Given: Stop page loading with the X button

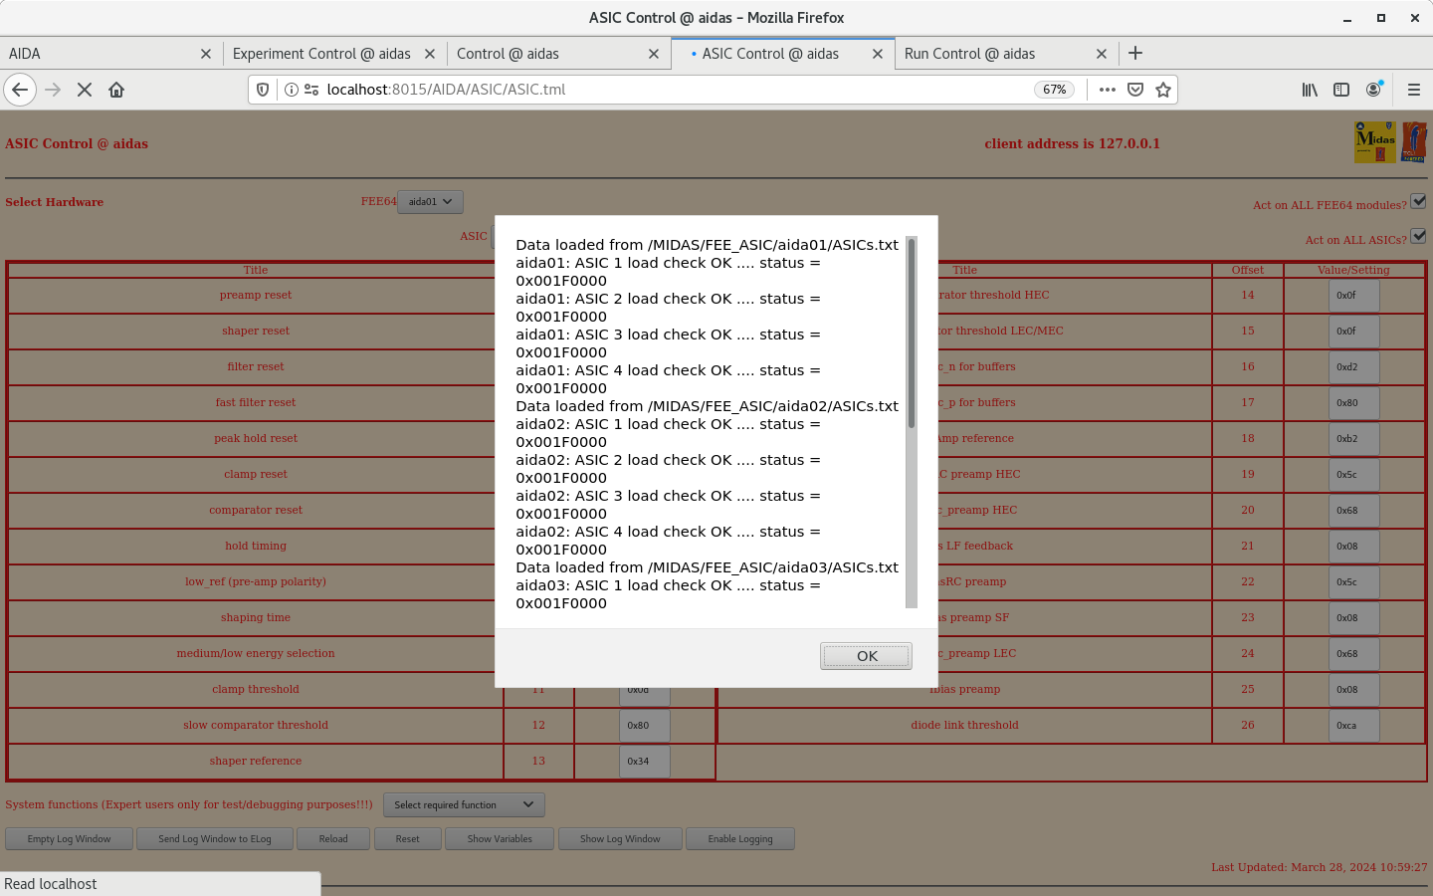Looking at the screenshot, I should [85, 90].
